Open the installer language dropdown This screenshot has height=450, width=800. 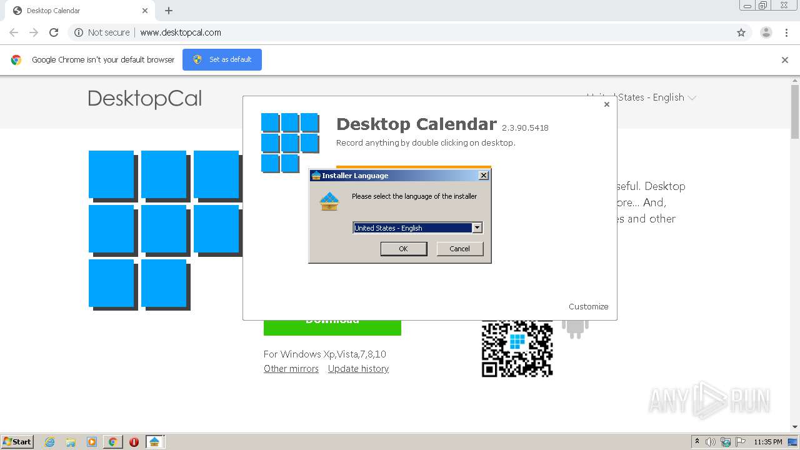point(477,228)
